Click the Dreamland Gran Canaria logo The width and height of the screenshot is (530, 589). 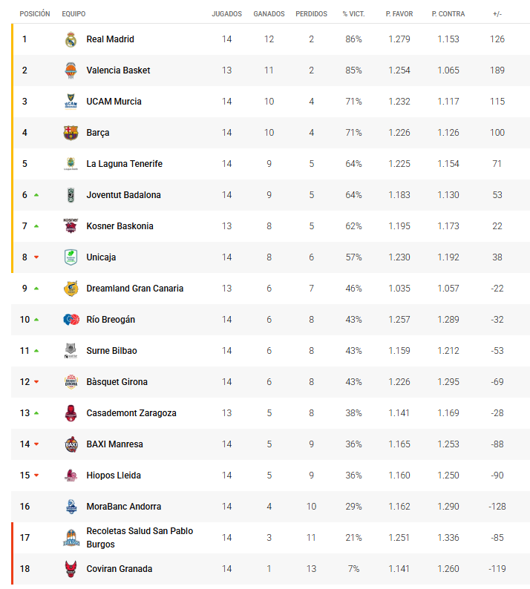click(x=71, y=289)
